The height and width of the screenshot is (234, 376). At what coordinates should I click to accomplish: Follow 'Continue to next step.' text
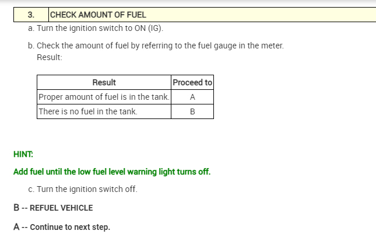[70, 227]
